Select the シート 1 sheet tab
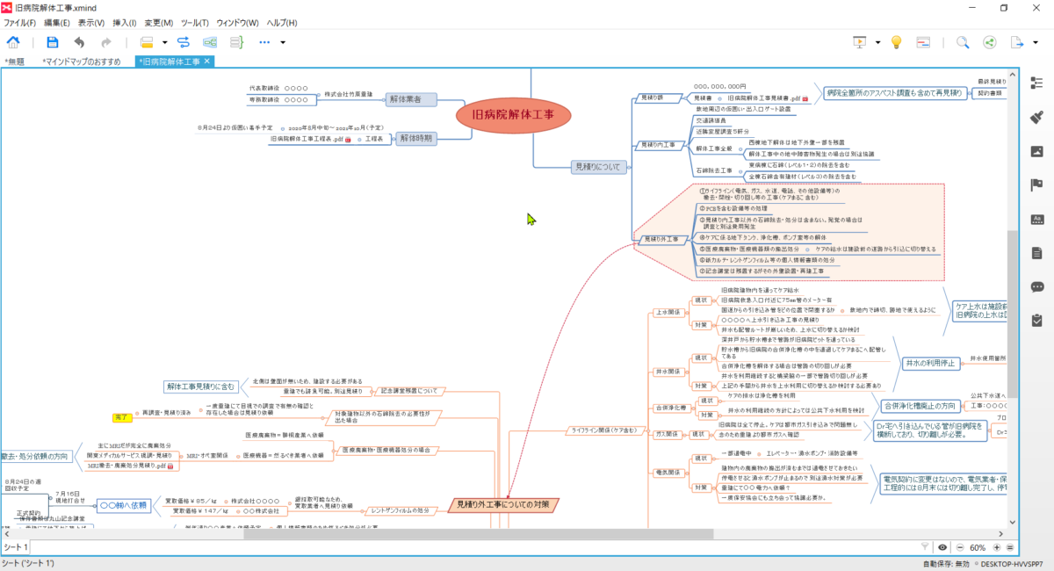1054x571 pixels. click(15, 547)
